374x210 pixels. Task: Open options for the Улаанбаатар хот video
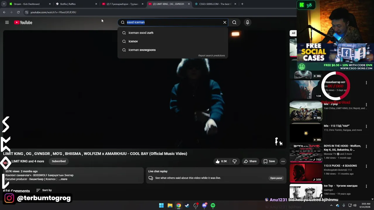(366, 83)
